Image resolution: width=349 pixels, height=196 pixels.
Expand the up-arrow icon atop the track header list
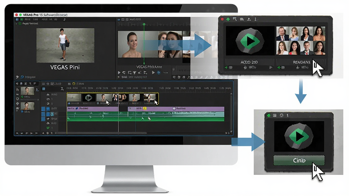coord(48,95)
